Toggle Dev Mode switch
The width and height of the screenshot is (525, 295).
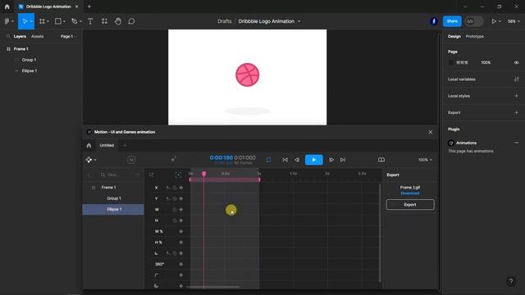coord(474,21)
